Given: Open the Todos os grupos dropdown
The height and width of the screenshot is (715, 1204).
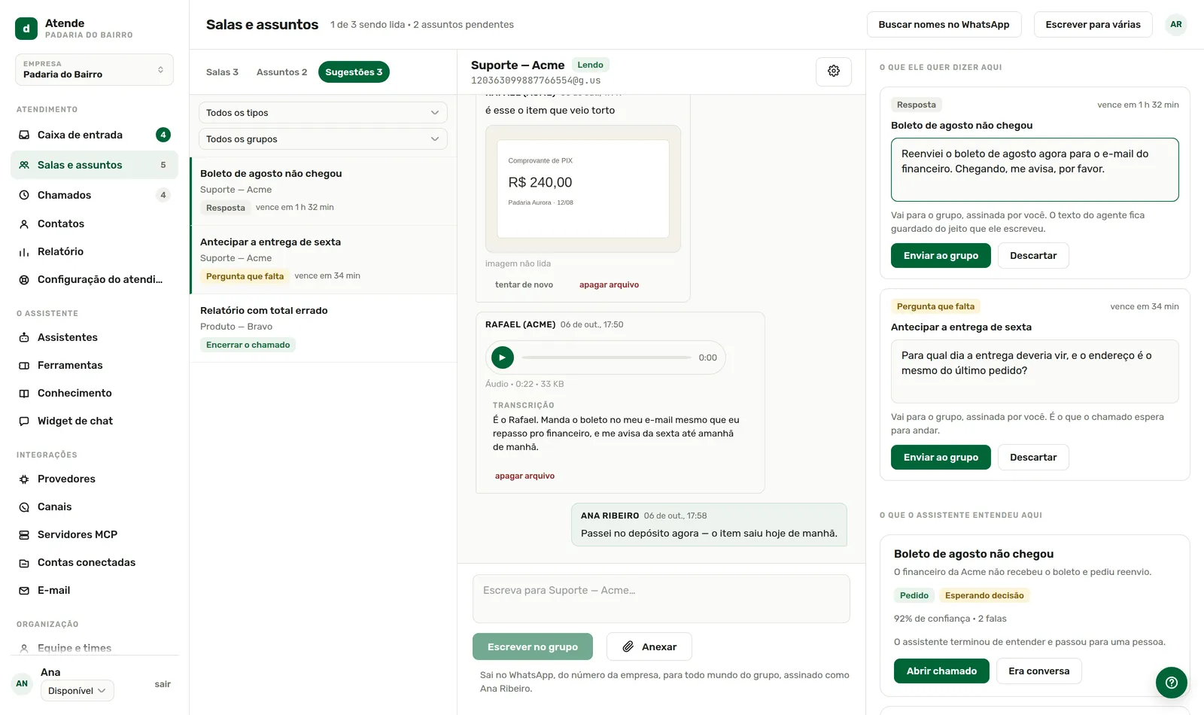Looking at the screenshot, I should click(x=323, y=139).
